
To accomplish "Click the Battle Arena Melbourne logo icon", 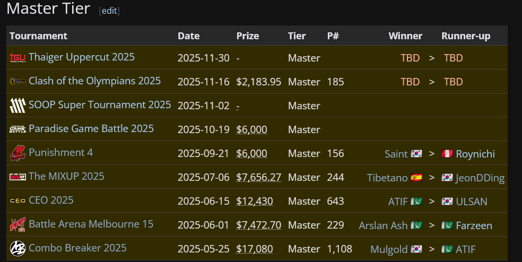I will coord(18,225).
